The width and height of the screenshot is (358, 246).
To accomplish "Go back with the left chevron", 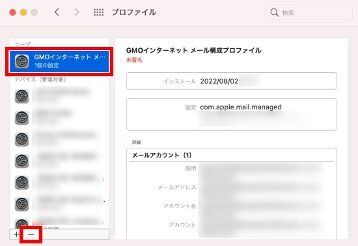I will tap(57, 12).
